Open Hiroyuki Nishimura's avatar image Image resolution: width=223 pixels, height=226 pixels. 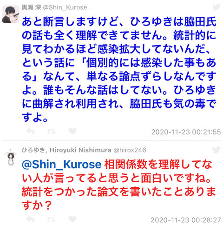(11, 157)
